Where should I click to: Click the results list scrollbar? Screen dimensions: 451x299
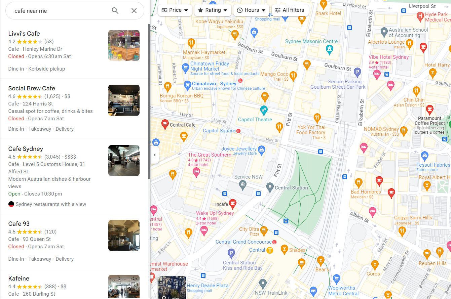(149, 101)
